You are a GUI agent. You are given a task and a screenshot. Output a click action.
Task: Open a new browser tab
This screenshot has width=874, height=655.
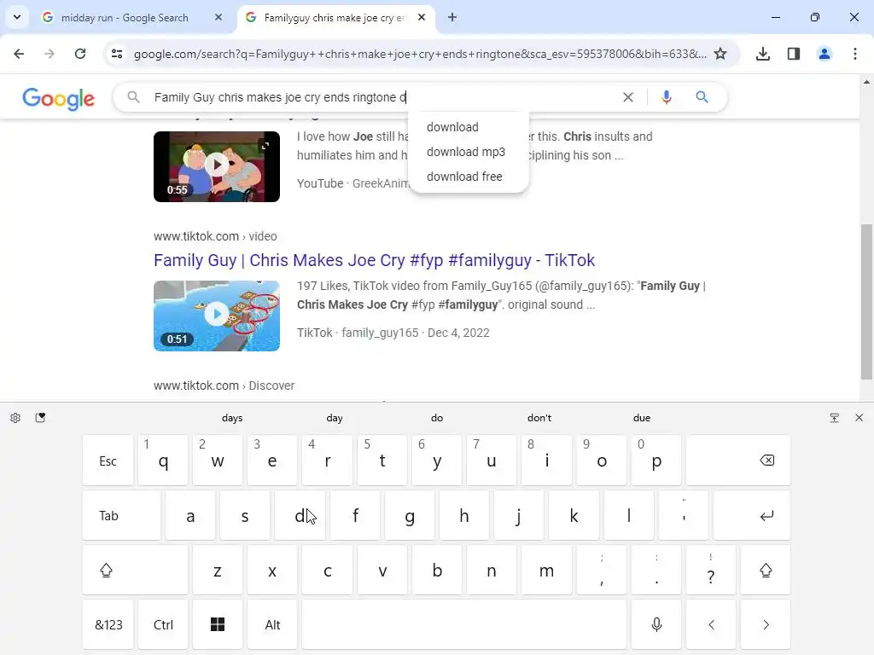click(x=452, y=17)
